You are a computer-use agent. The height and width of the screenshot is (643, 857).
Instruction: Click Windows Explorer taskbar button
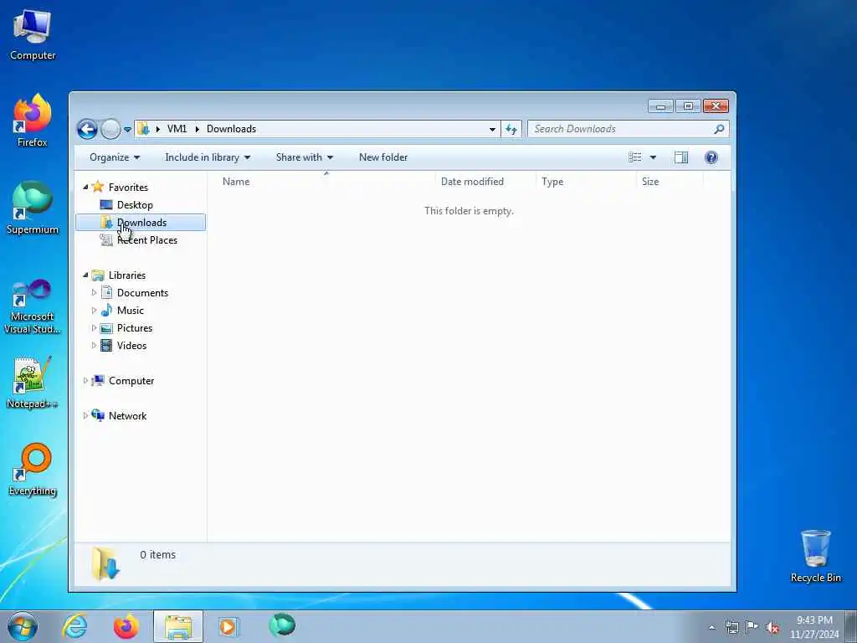178,626
